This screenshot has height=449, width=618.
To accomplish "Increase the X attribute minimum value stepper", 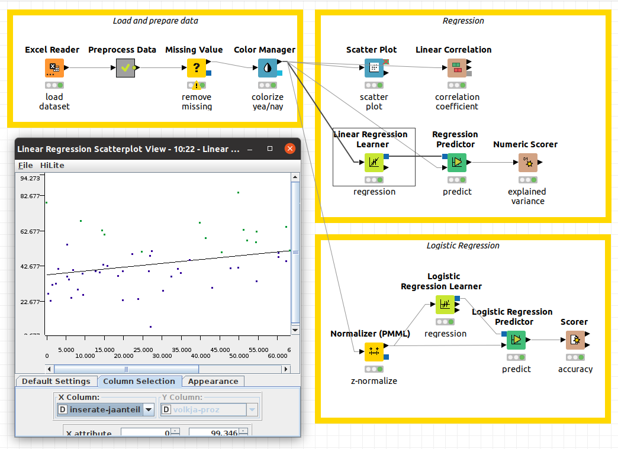I will (x=175, y=431).
